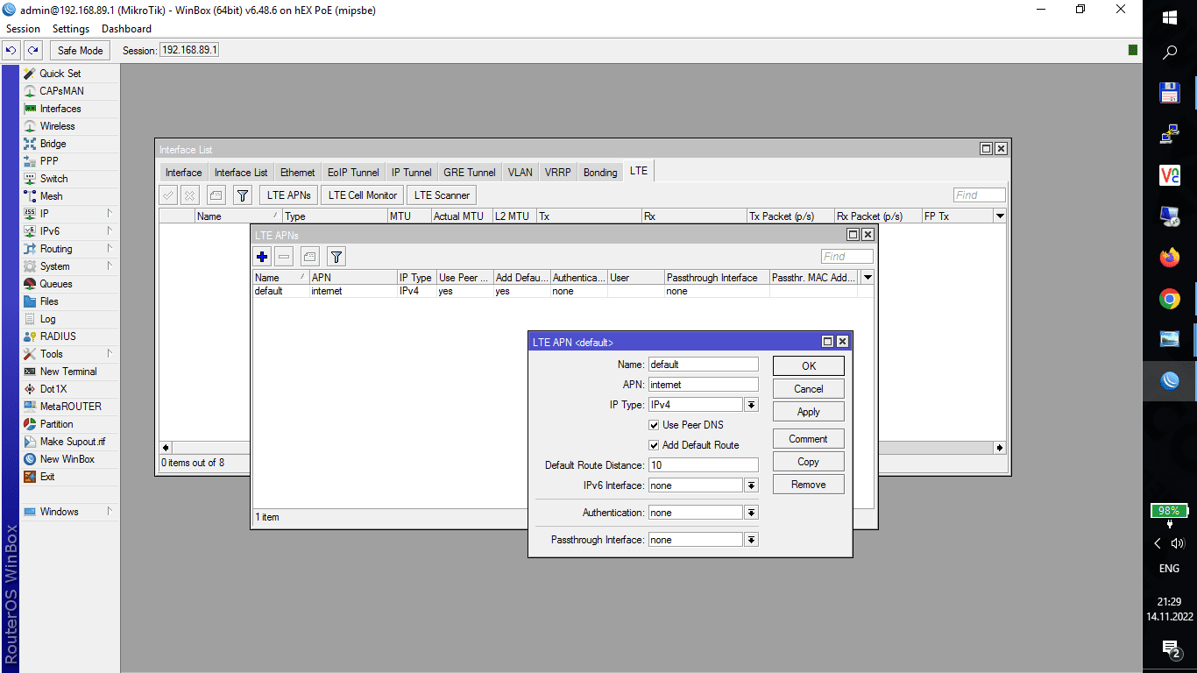Uncheck the Use Peer DNS checkbox
Screen dimensions: 1197x673
[x=654, y=425]
